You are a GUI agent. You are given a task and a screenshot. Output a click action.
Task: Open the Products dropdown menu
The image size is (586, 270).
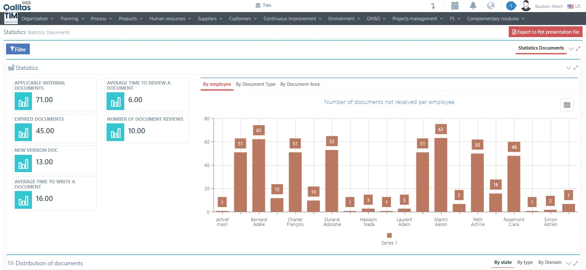click(x=131, y=19)
